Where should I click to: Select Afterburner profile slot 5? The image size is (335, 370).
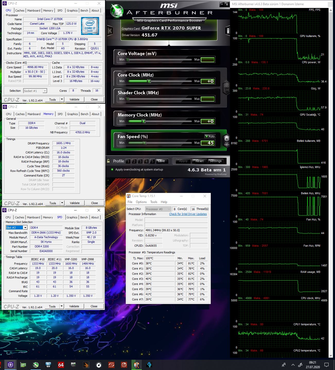(152, 161)
